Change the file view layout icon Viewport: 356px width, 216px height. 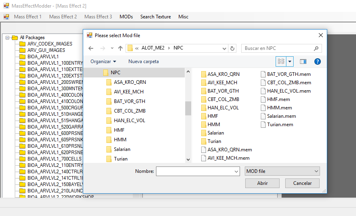(281, 61)
